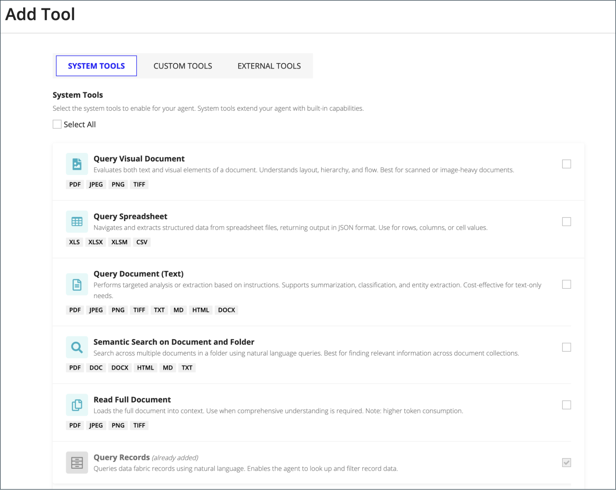
Task: Click the Query Records title
Action: 121,457
